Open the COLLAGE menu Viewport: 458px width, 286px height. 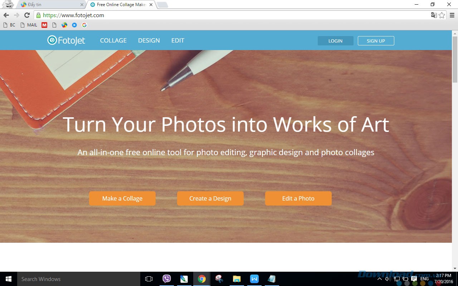[x=113, y=40]
